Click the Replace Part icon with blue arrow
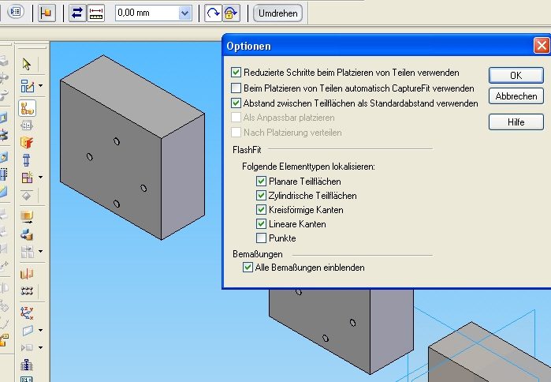This screenshot has height=382, width=551. click(x=27, y=234)
